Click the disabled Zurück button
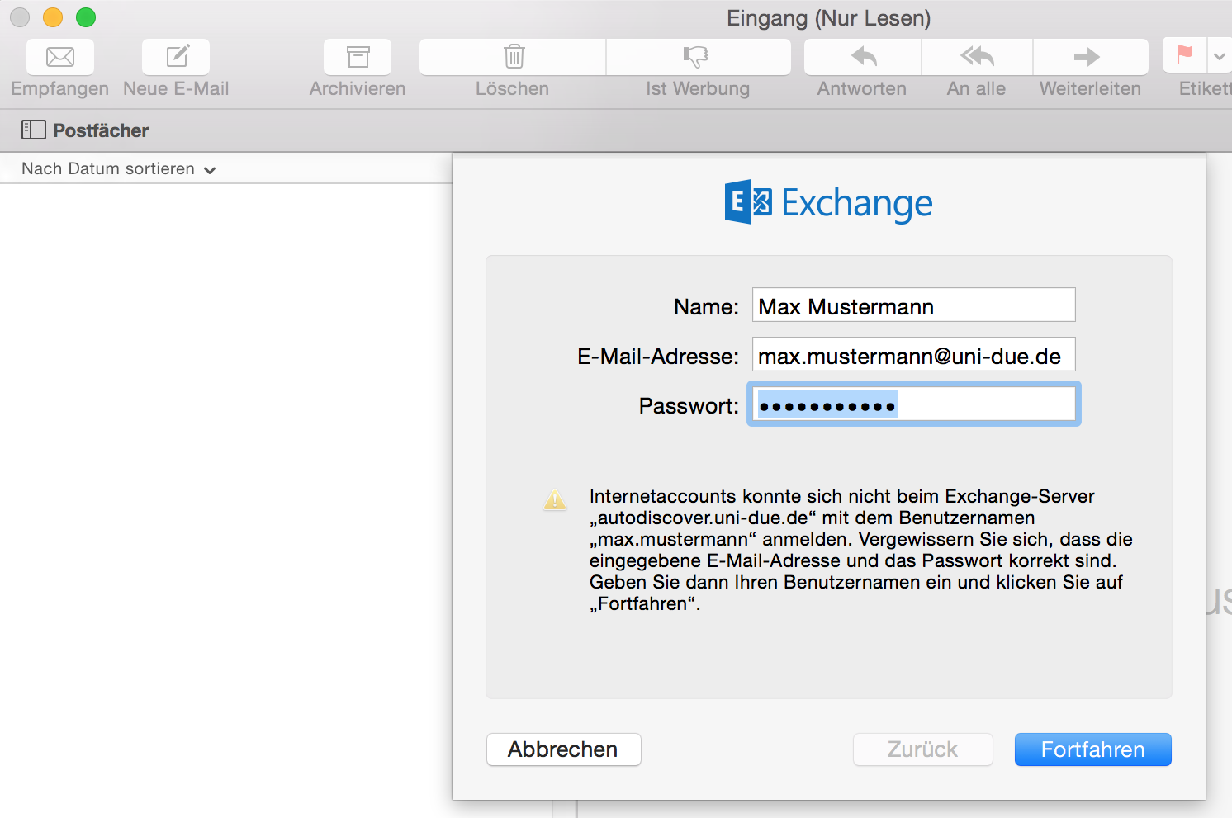This screenshot has width=1232, height=818. tap(922, 749)
